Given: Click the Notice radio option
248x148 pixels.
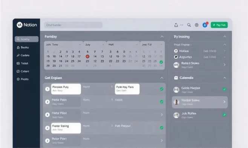Looking at the screenshot, I should pos(176,51).
